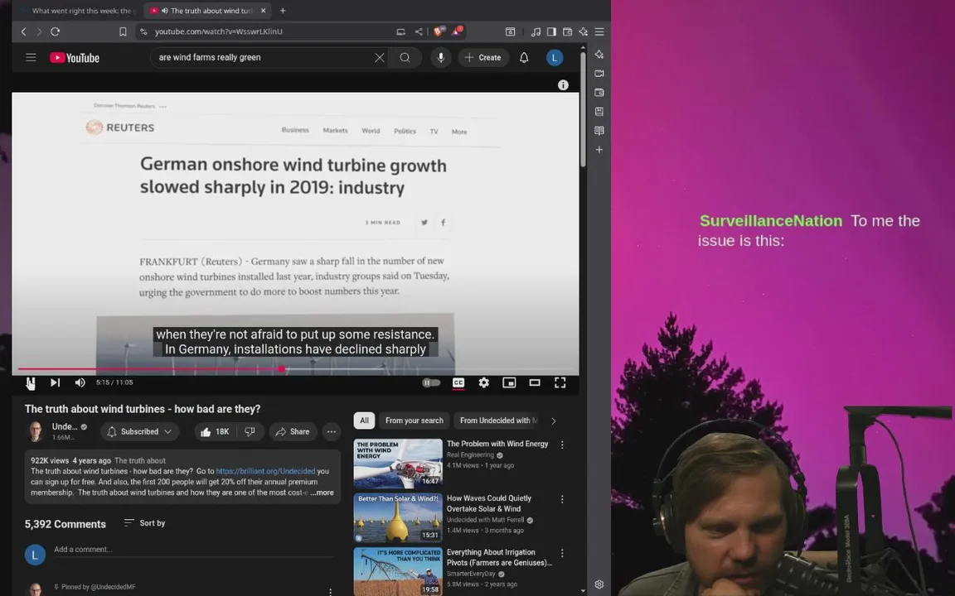Open the sidebar reading list icon

tap(599, 131)
